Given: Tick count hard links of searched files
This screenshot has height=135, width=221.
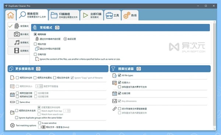Looking at the screenshot, I should (119, 109).
